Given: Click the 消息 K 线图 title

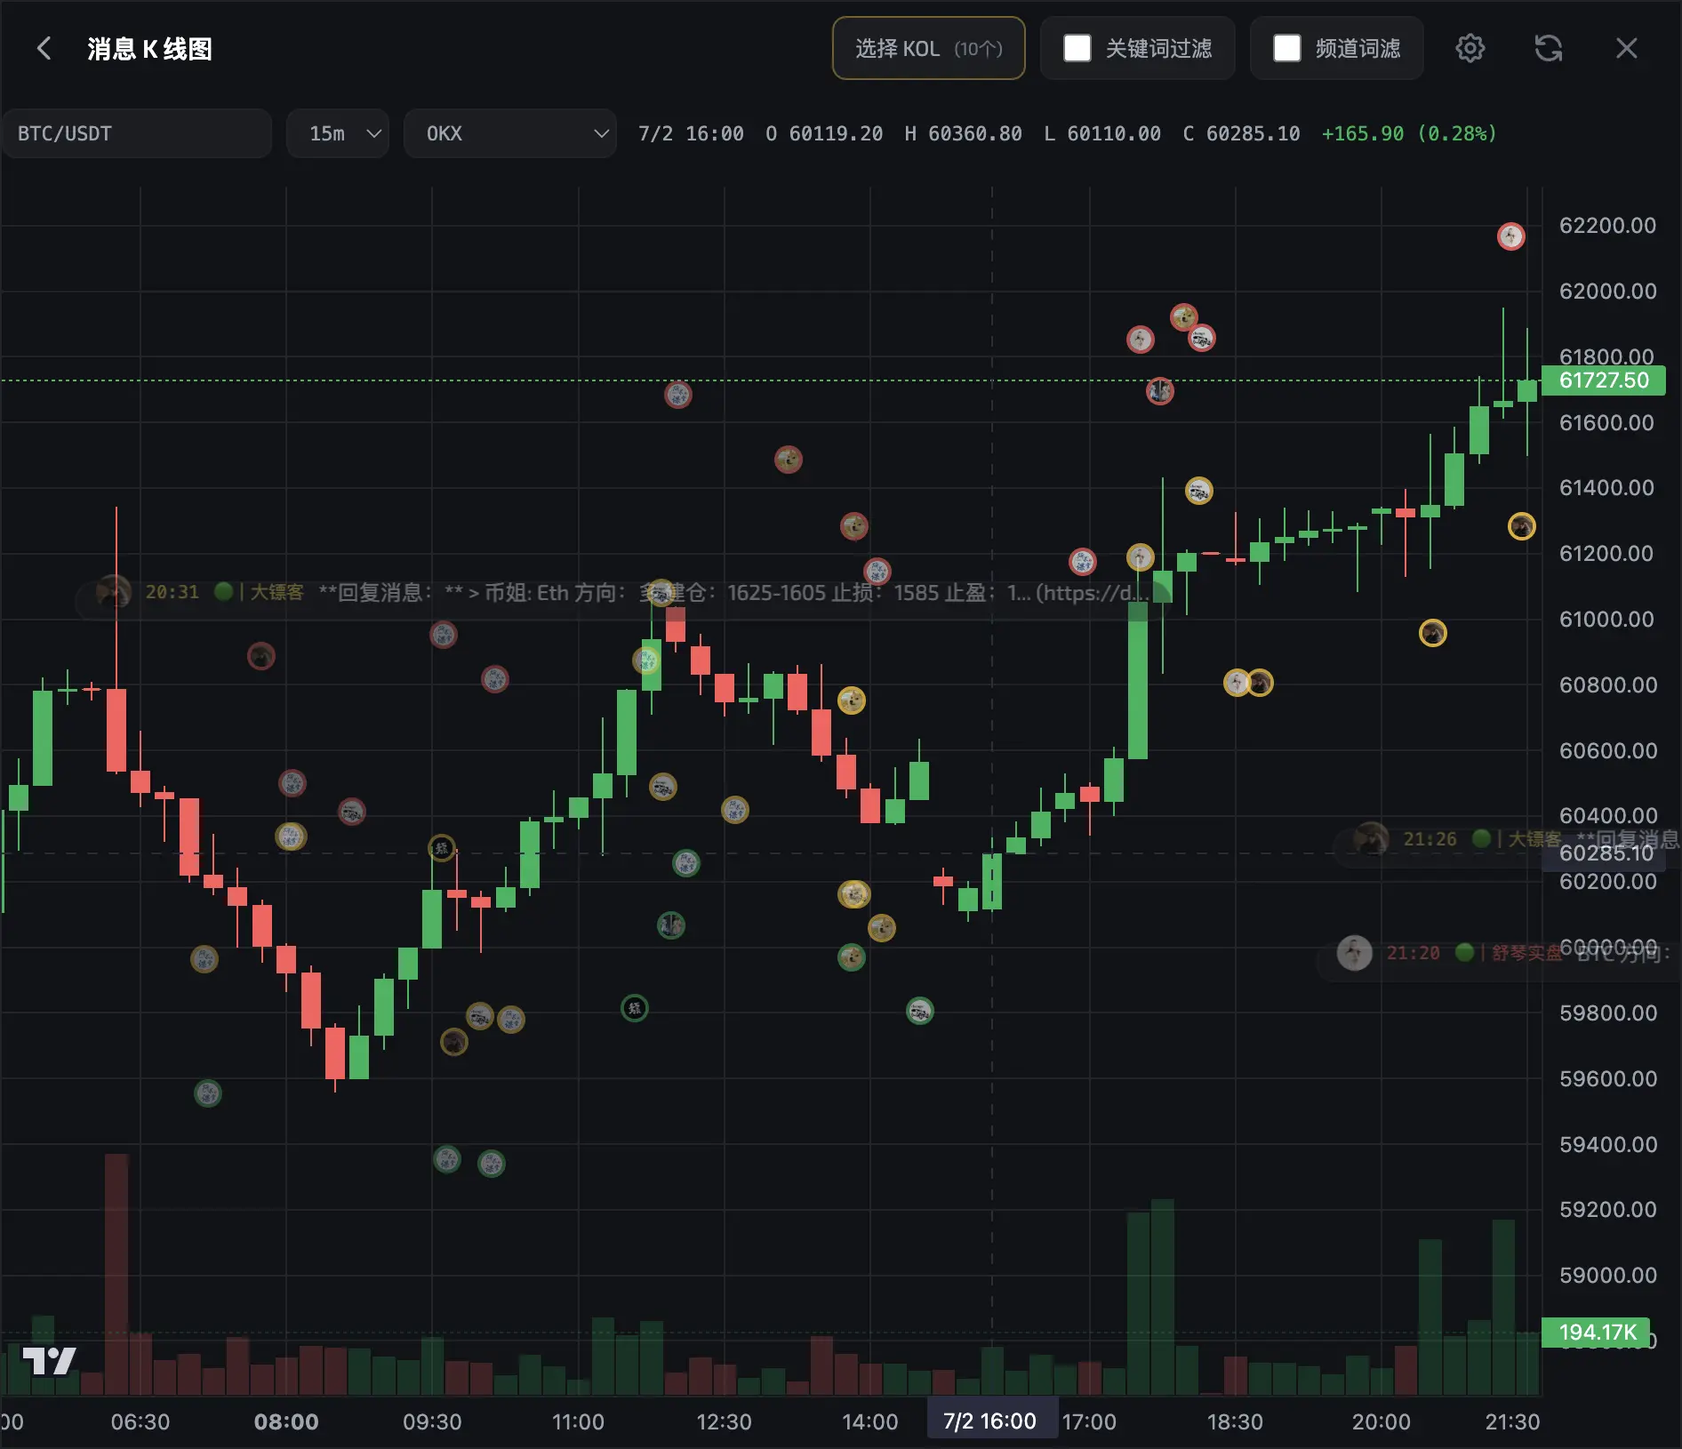Looking at the screenshot, I should (x=150, y=48).
